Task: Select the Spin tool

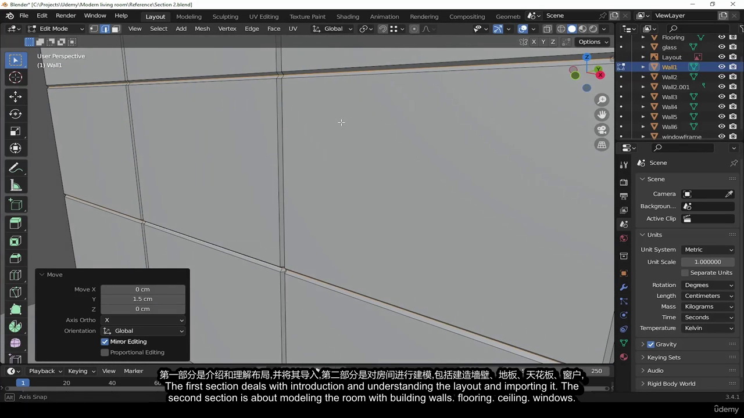Action: 16,327
